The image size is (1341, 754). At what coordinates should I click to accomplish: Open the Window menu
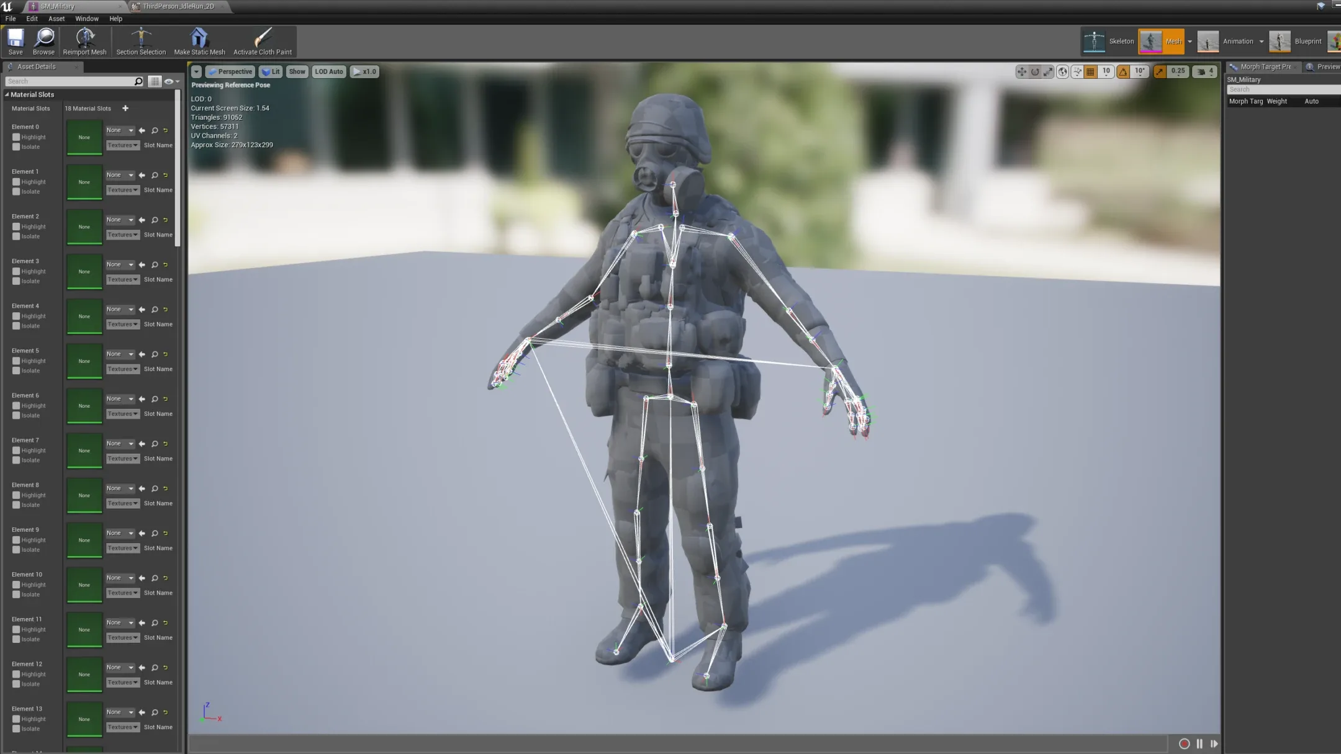pyautogui.click(x=87, y=18)
